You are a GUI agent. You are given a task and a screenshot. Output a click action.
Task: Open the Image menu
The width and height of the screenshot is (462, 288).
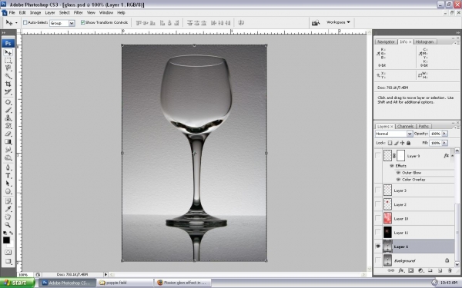click(x=35, y=12)
